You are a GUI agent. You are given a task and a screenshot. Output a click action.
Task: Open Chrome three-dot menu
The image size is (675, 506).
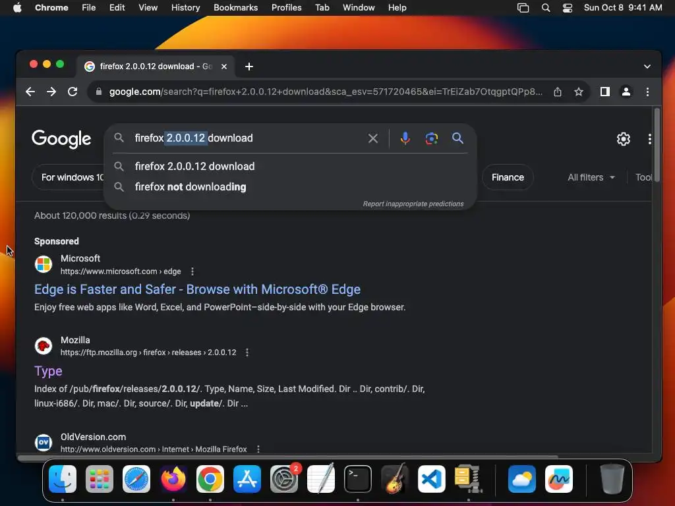[647, 92]
